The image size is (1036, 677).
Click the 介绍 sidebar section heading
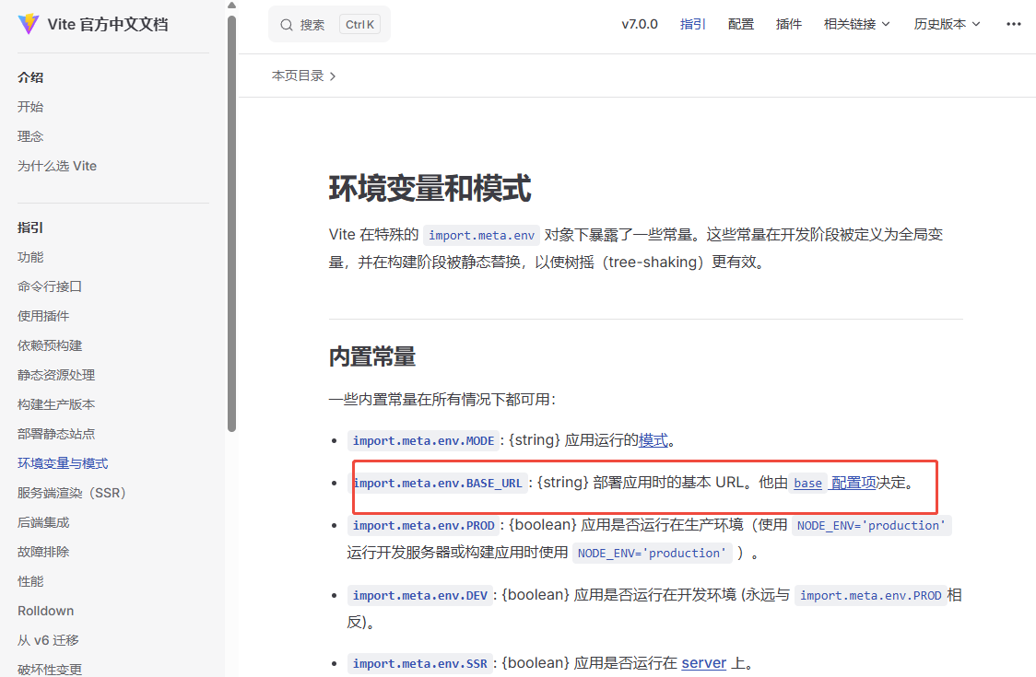pos(30,77)
